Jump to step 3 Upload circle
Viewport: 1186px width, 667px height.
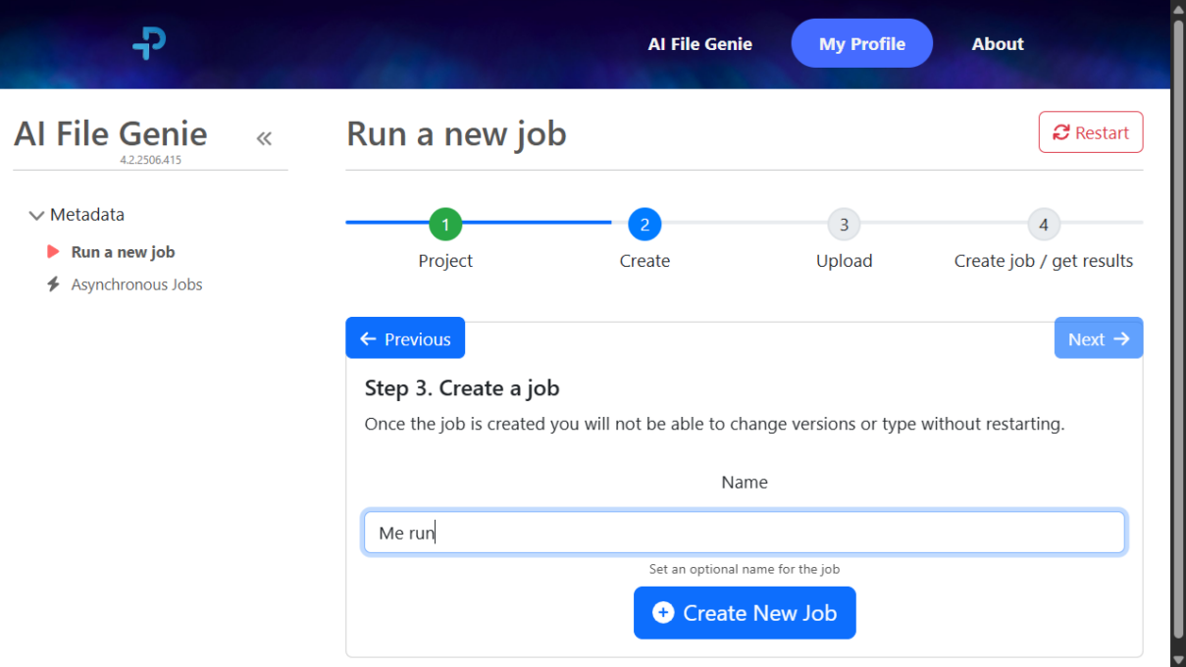click(x=844, y=225)
